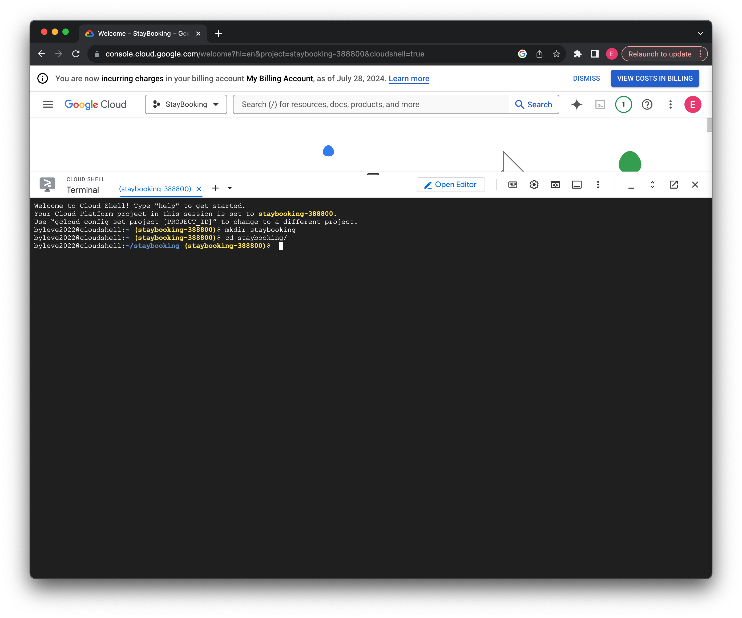Activate Cloud Shell icon in header
Viewport: 742px width, 618px height.
tap(600, 104)
